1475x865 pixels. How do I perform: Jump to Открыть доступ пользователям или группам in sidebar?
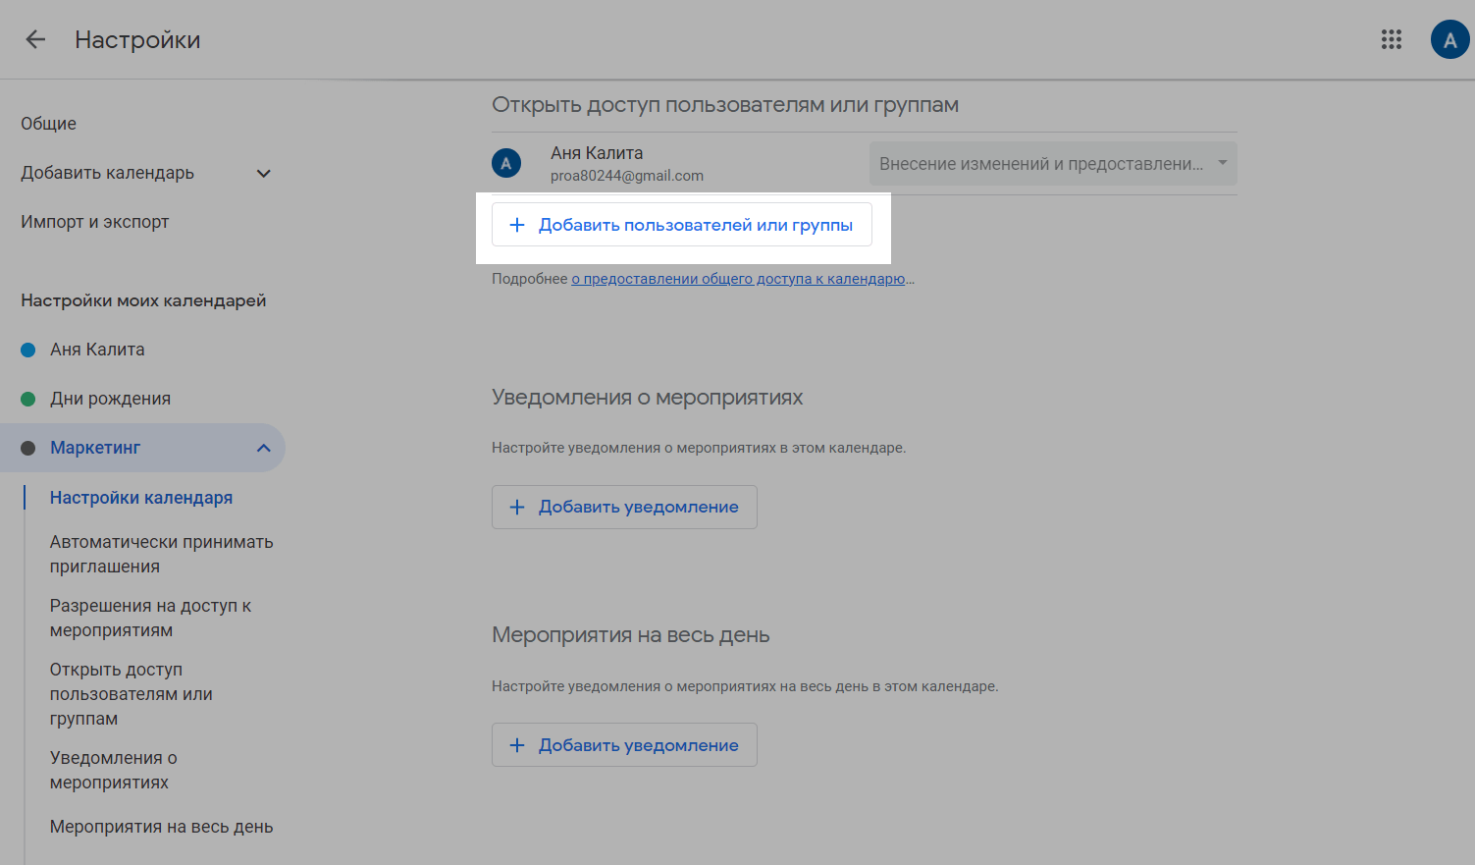132,694
